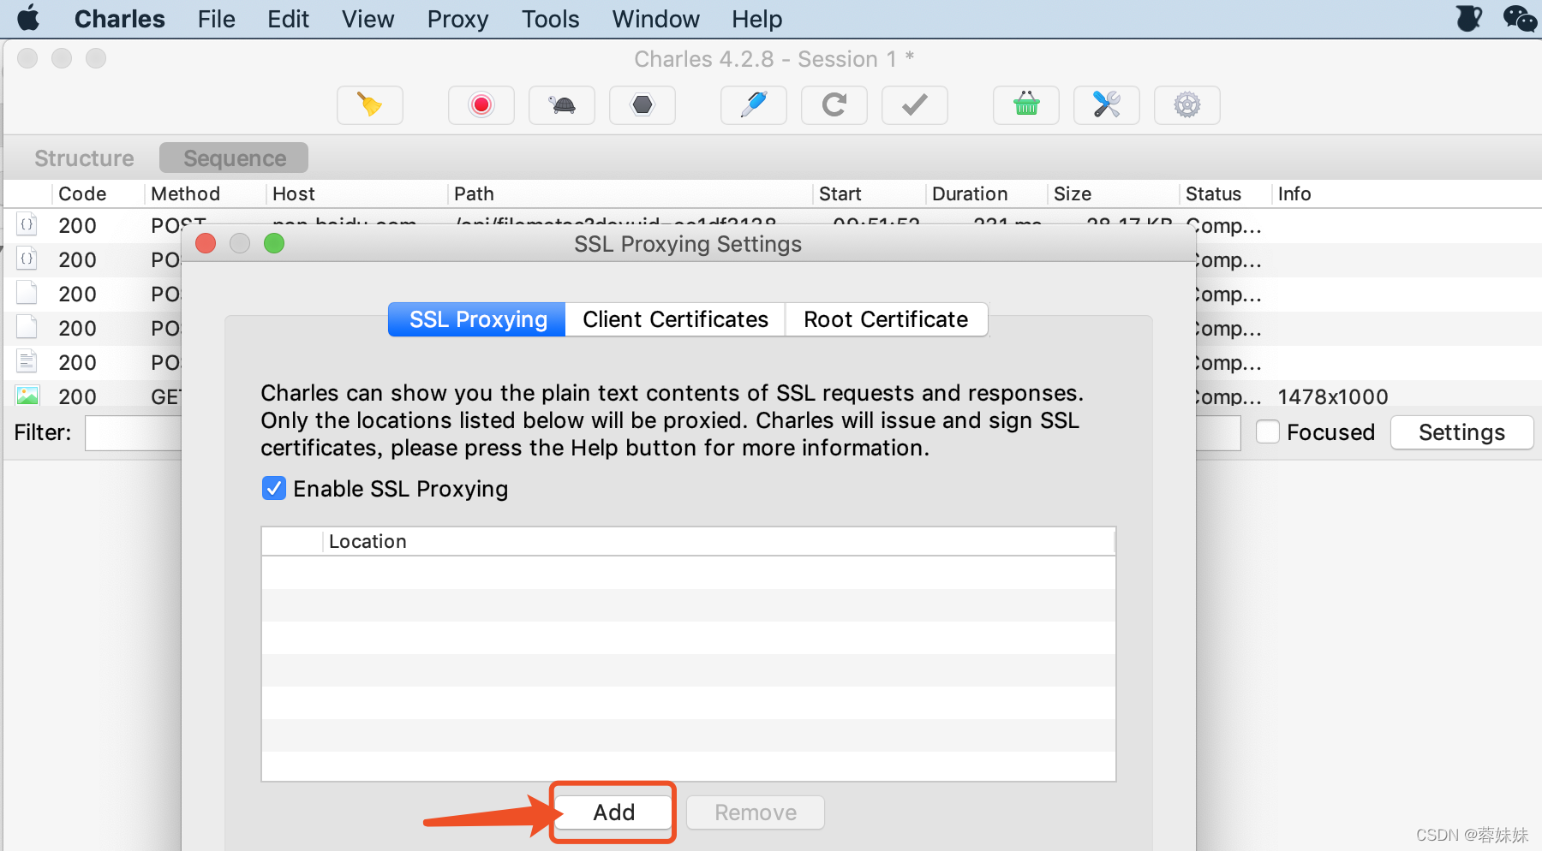
Task: Toggle the red record button
Action: click(x=481, y=105)
